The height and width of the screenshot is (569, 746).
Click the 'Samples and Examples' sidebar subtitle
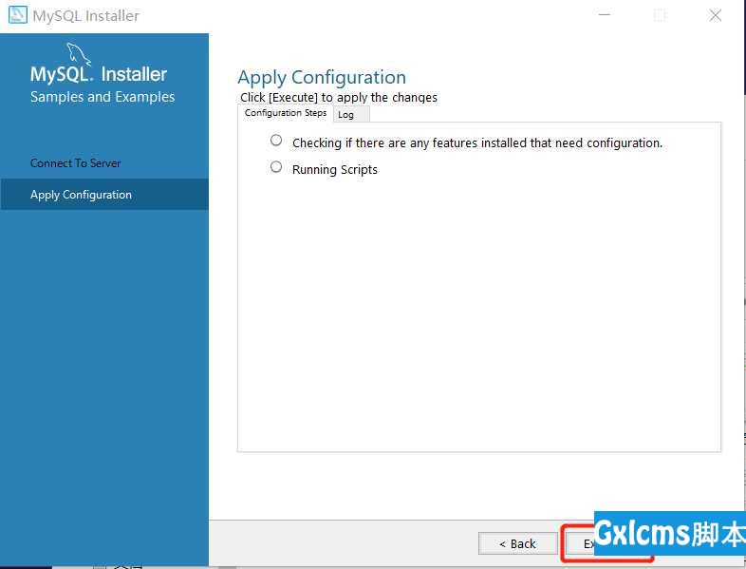(103, 97)
